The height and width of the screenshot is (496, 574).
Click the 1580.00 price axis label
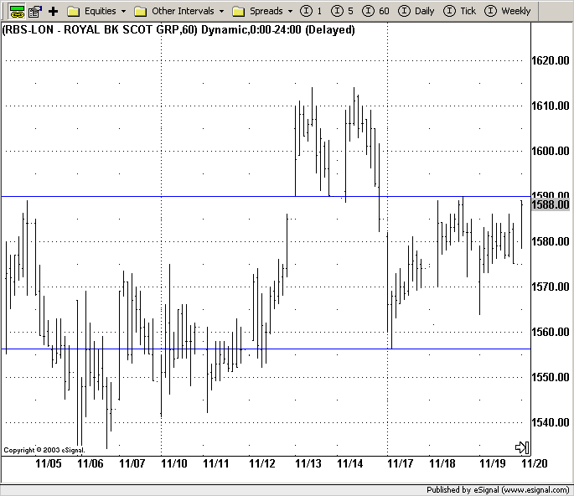coord(551,241)
